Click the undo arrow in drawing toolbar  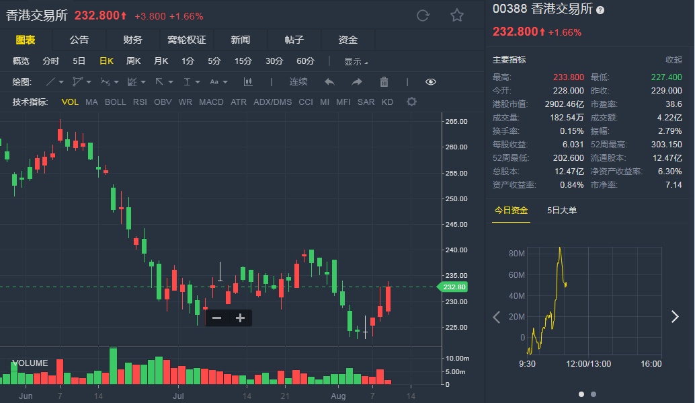[x=329, y=82]
